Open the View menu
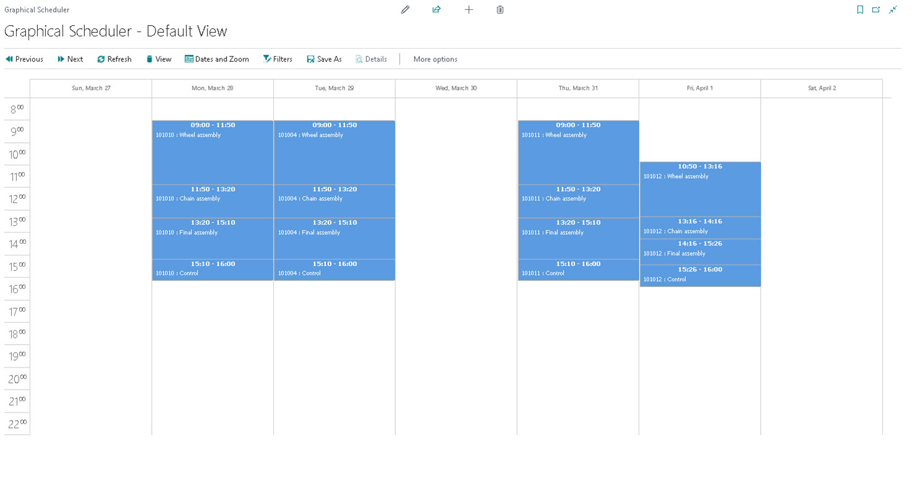 (159, 59)
